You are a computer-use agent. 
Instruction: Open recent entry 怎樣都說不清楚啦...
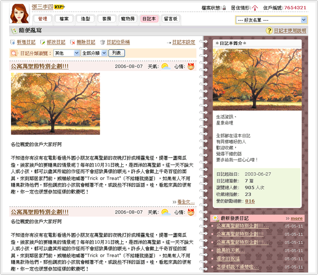coord(238,267)
